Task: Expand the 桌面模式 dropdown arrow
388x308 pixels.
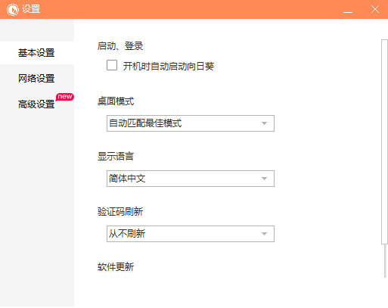Action: tap(264, 123)
